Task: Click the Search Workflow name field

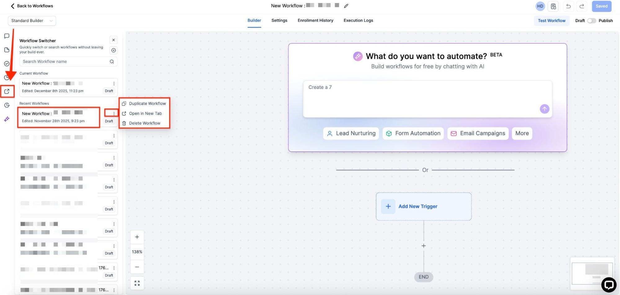Action: pos(65,61)
